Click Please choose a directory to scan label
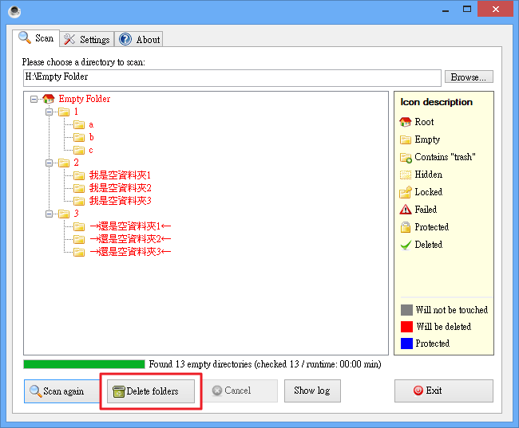 point(83,62)
